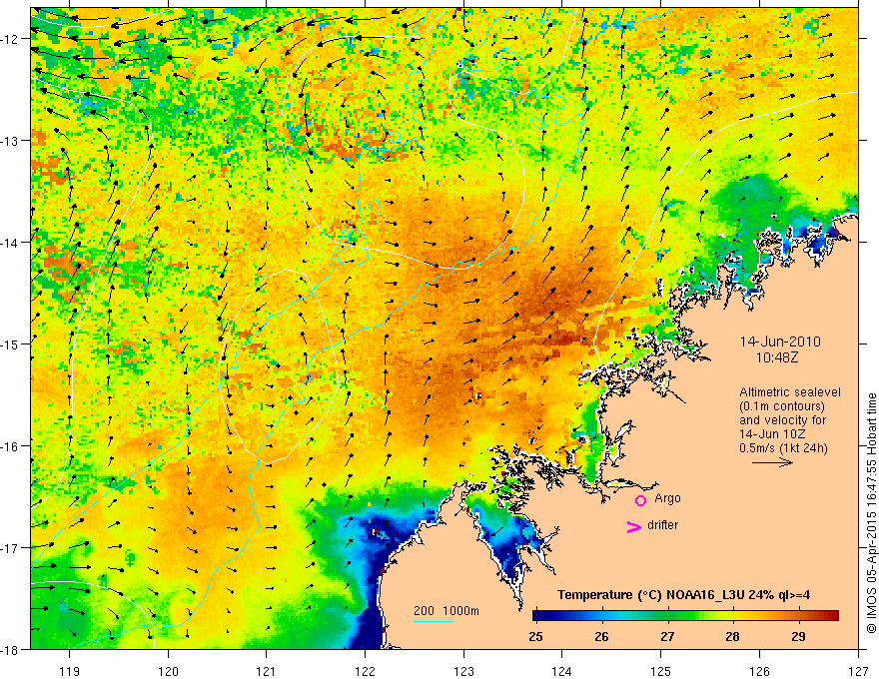Click longitude axis label 125
The width and height of the screenshot is (879, 679).
pos(661,671)
